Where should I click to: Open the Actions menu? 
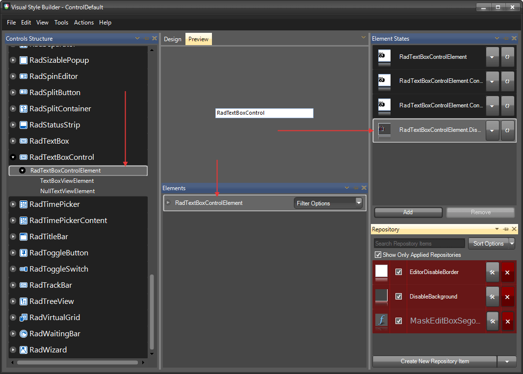[x=83, y=23]
